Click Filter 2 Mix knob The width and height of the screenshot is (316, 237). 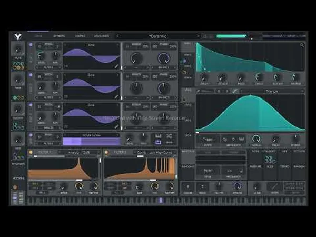click(154, 186)
